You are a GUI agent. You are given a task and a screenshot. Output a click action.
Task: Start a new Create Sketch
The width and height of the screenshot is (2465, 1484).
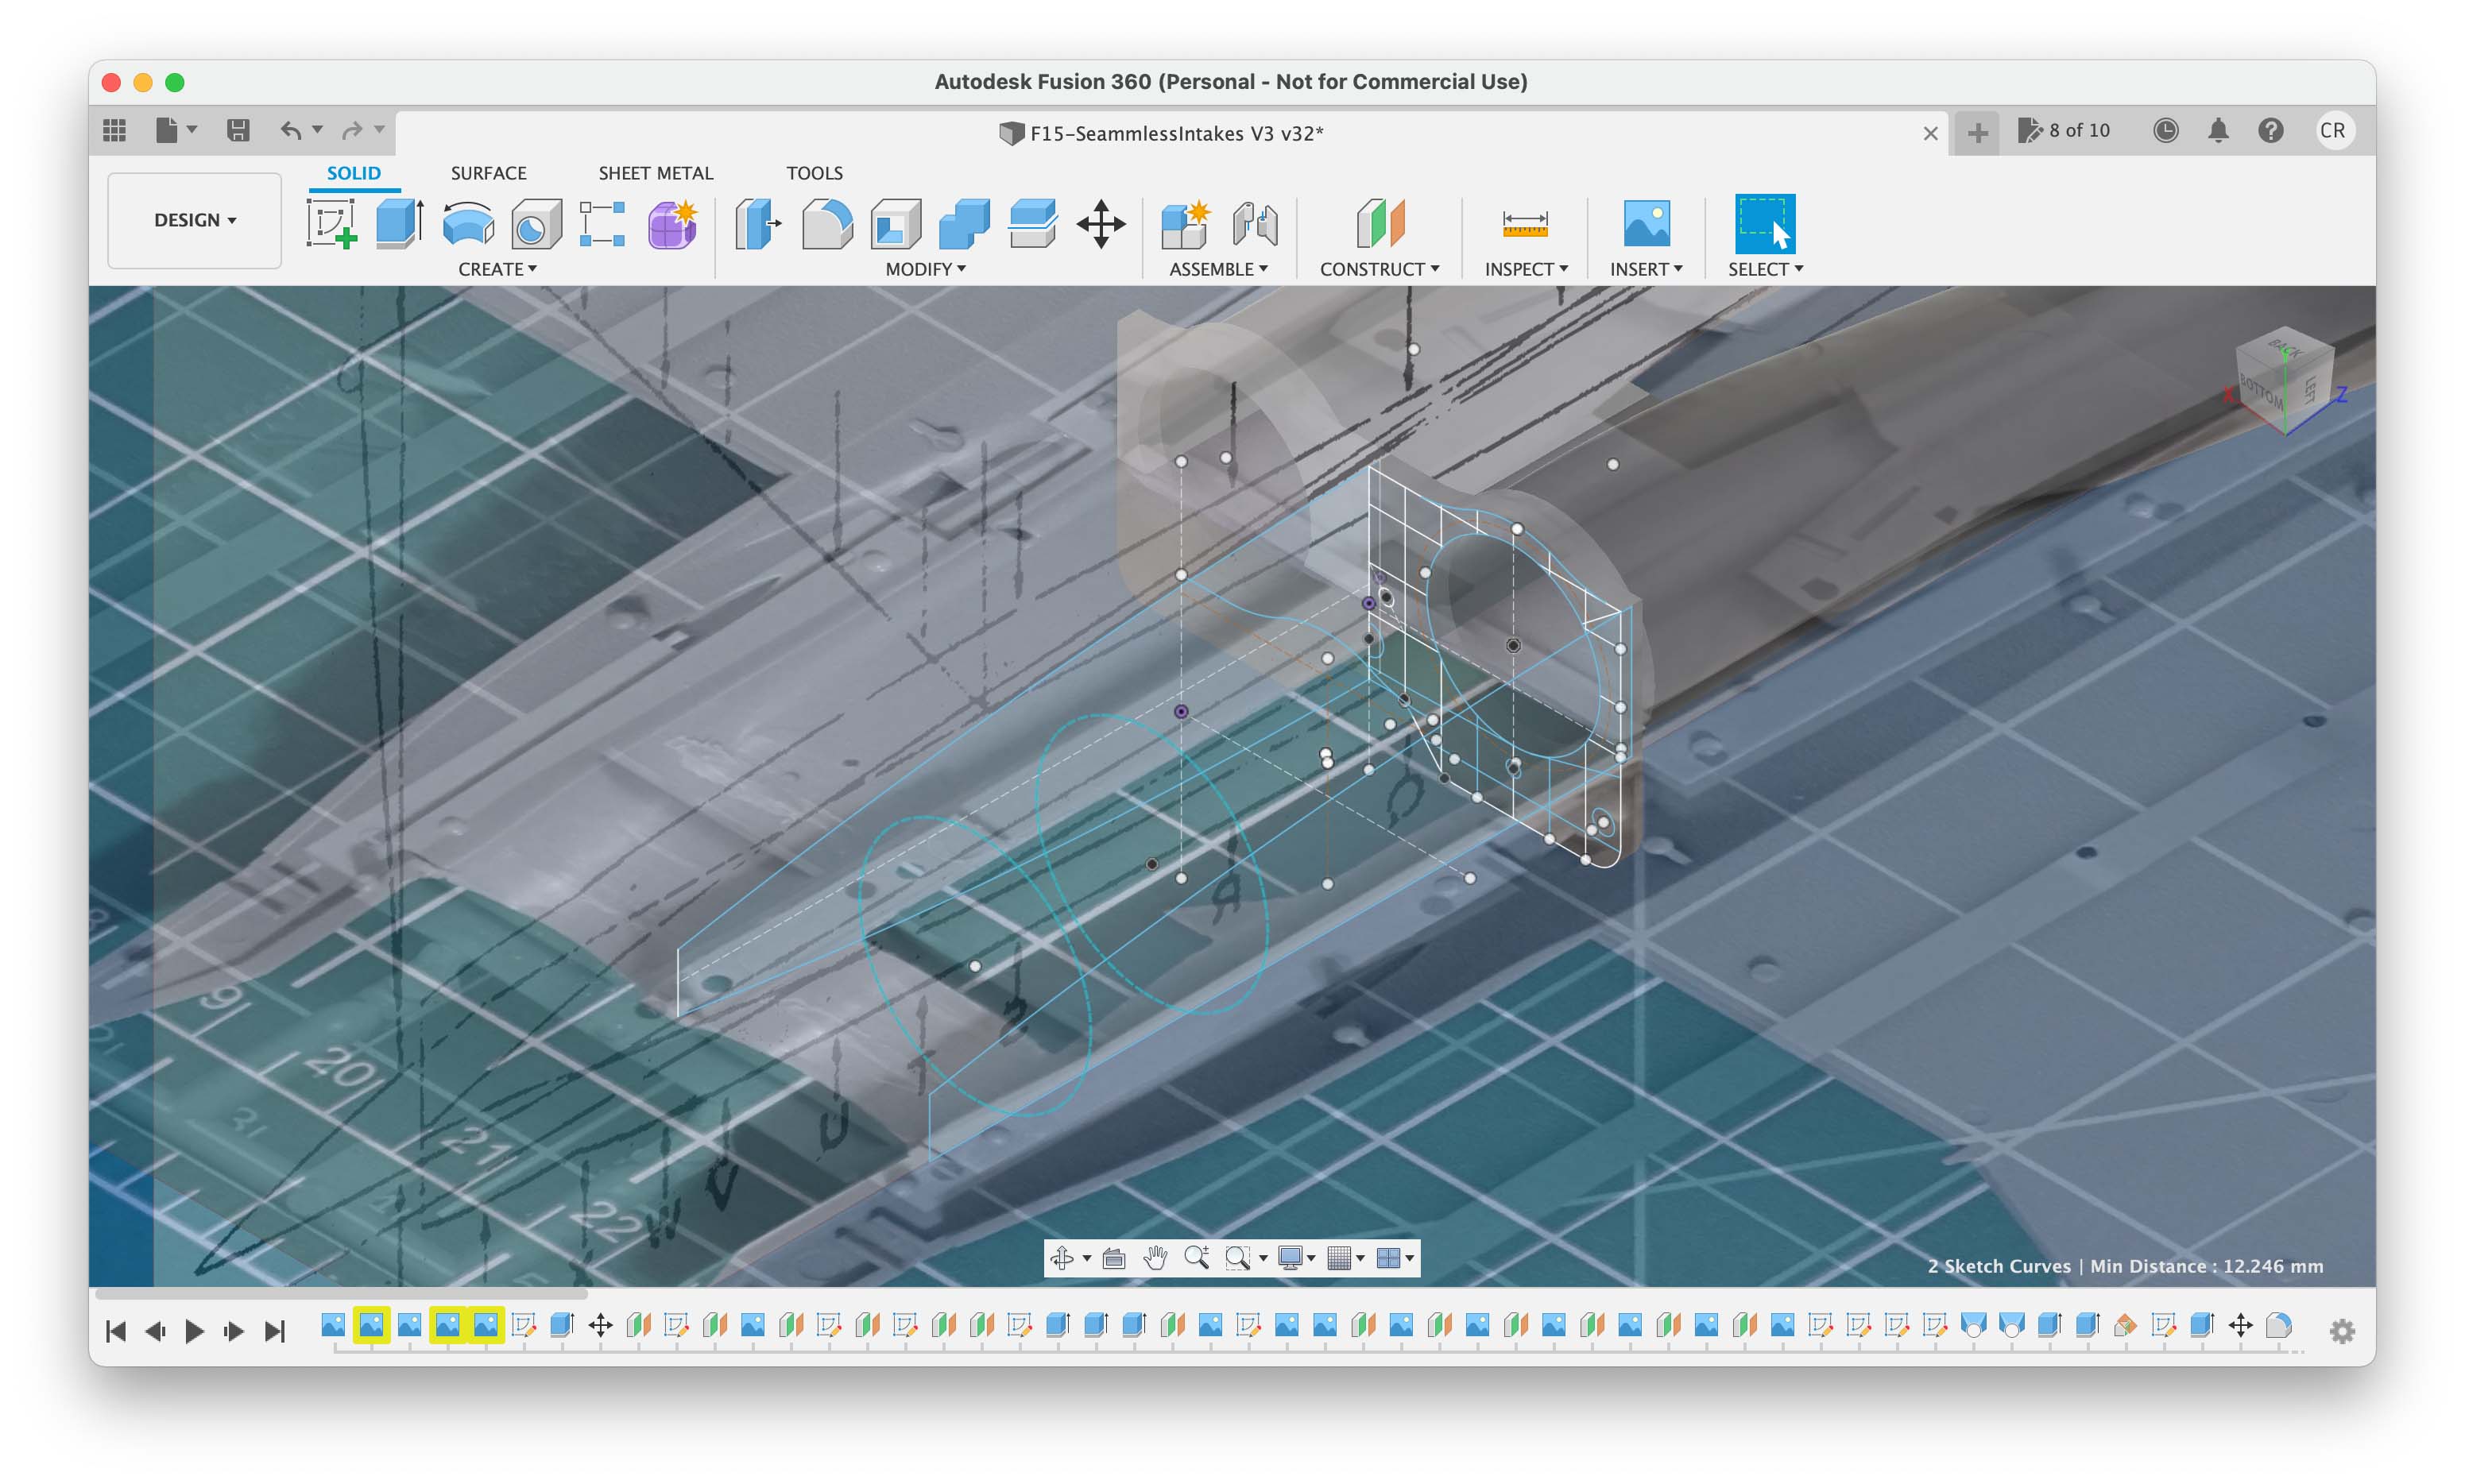[332, 223]
